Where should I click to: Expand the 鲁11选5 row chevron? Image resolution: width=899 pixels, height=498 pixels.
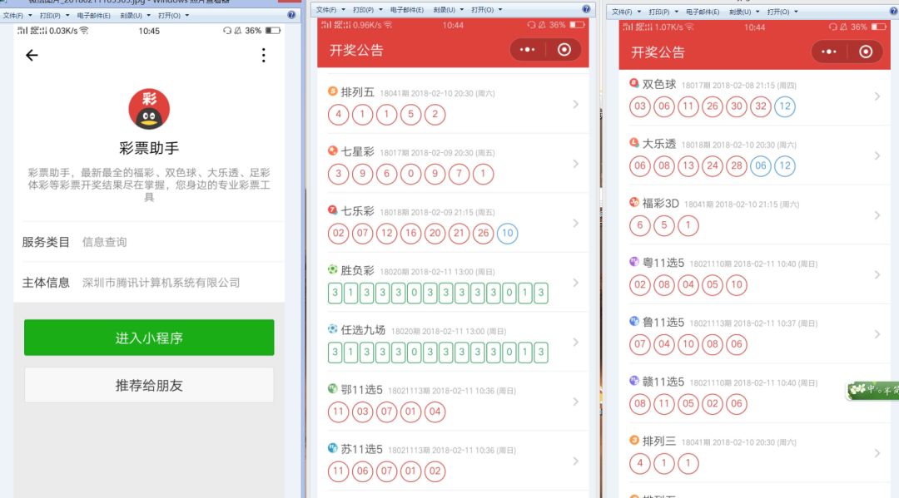click(877, 334)
